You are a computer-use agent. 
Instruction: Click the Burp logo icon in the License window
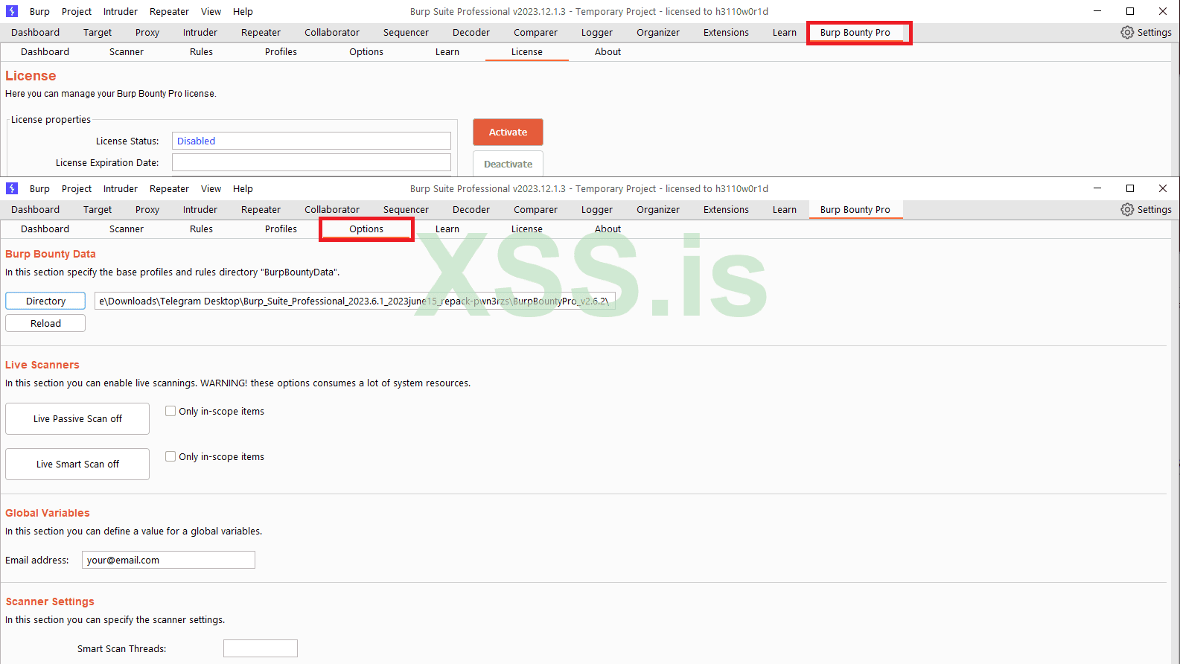coord(12,11)
